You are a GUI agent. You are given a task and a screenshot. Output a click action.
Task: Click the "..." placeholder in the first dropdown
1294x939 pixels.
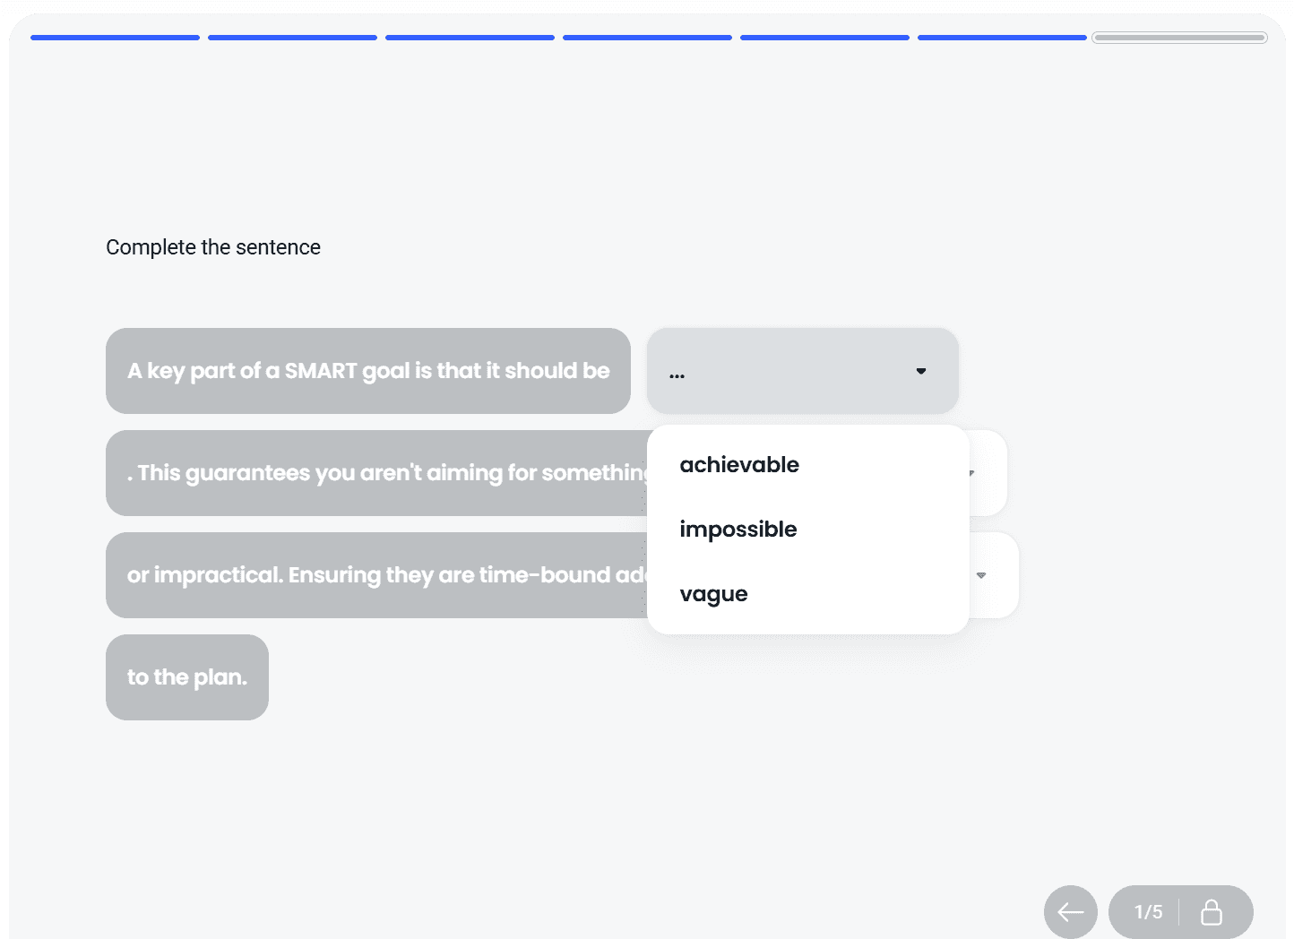[677, 373]
